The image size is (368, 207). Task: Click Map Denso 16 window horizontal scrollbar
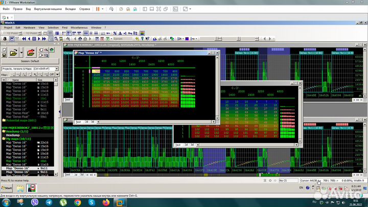pyautogui.click(x=156, y=122)
